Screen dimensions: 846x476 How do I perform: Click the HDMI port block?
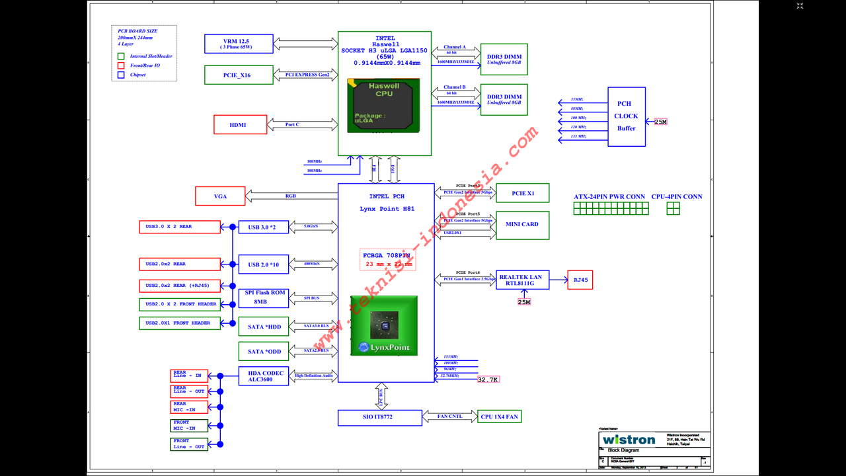(240, 124)
